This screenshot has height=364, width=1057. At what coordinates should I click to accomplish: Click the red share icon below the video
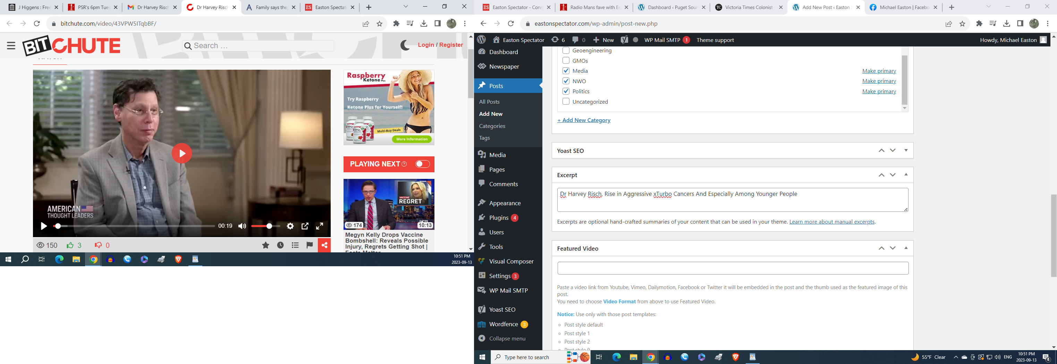tap(324, 245)
